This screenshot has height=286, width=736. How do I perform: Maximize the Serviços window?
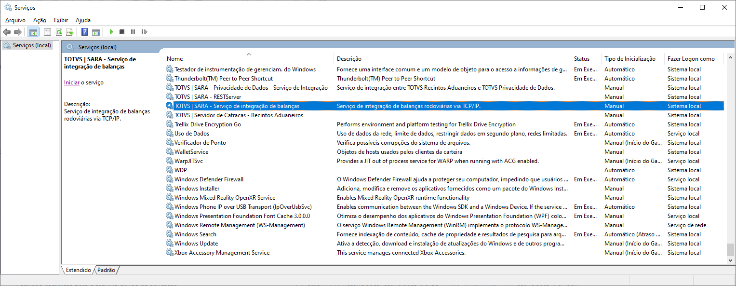702,7
